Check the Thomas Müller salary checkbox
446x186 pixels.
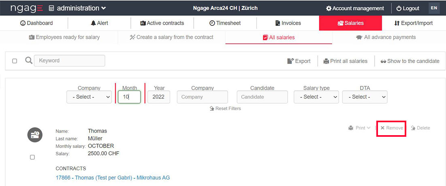32,157
